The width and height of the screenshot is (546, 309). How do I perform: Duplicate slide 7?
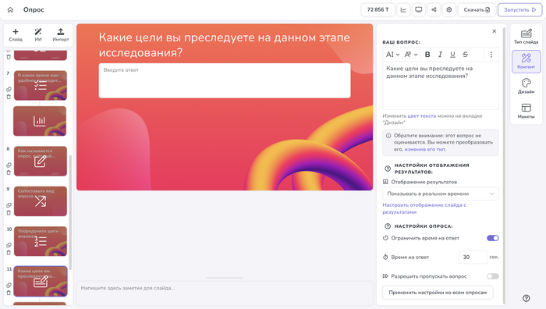9,90
